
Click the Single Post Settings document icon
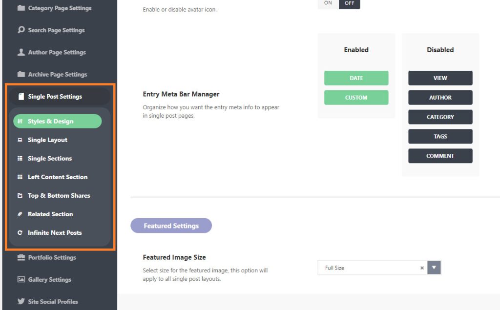point(21,96)
